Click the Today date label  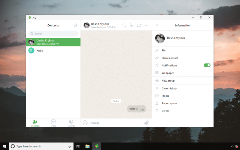pos(116,101)
